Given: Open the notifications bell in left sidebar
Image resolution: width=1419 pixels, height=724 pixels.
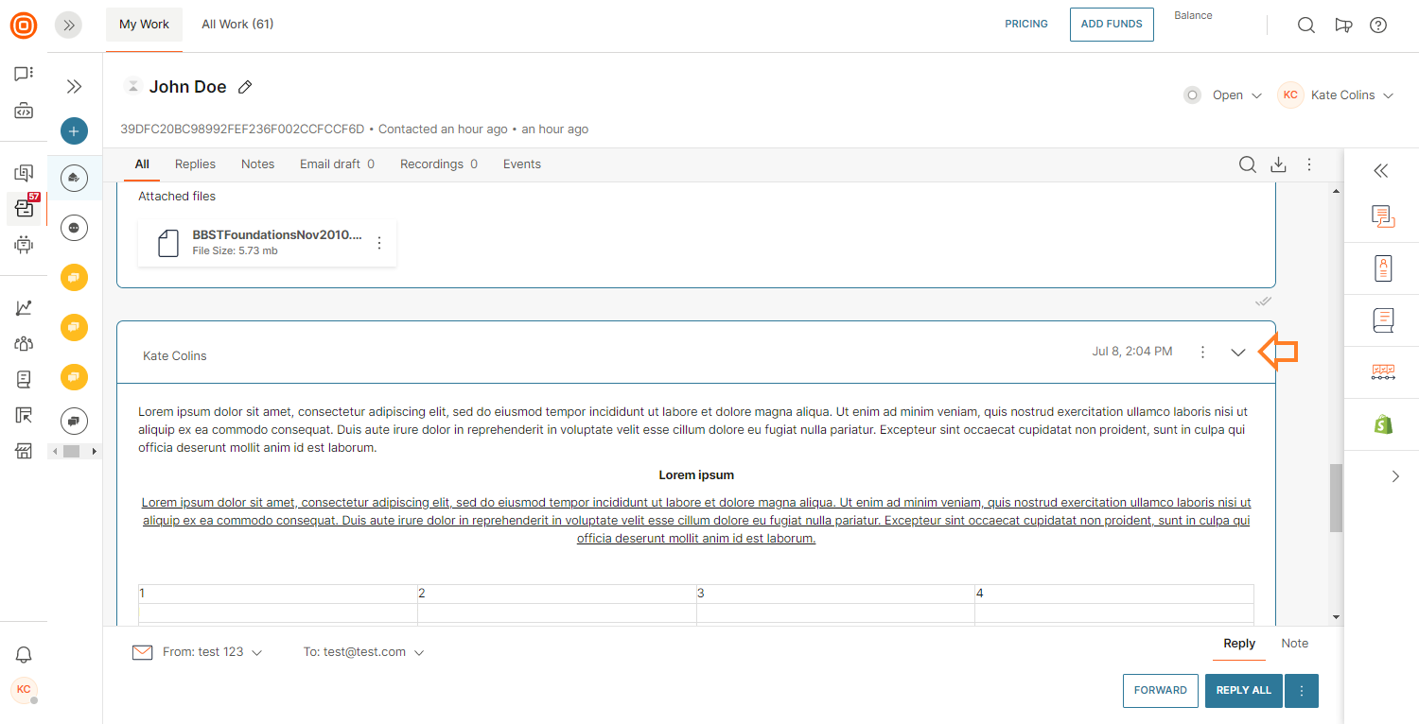Looking at the screenshot, I should pyautogui.click(x=24, y=655).
